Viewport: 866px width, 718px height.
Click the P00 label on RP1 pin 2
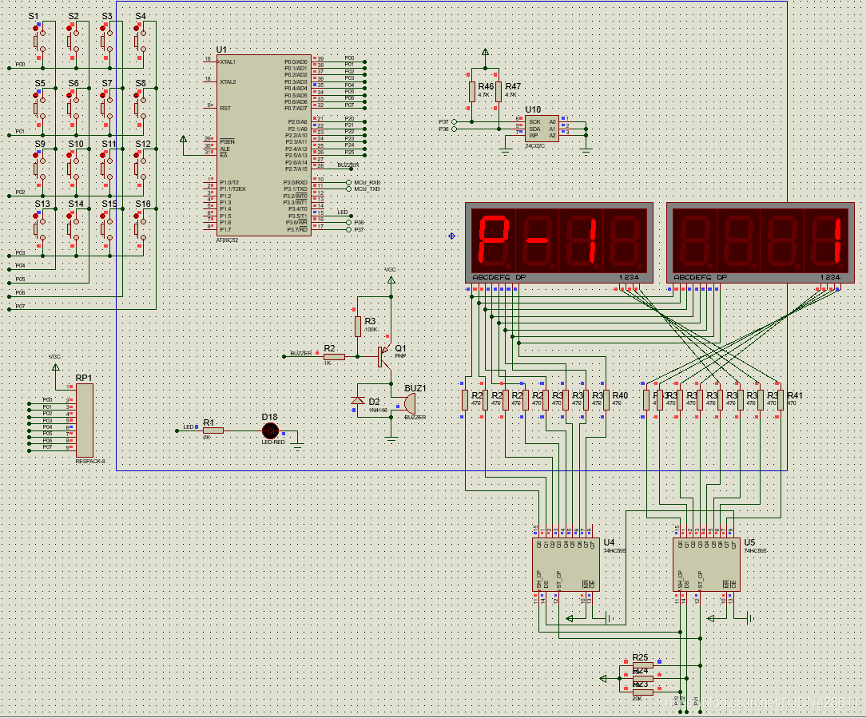coord(47,399)
